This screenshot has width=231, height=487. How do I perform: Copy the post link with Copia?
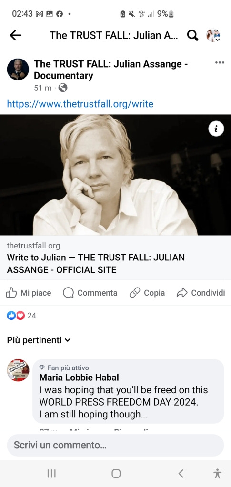coord(147,293)
